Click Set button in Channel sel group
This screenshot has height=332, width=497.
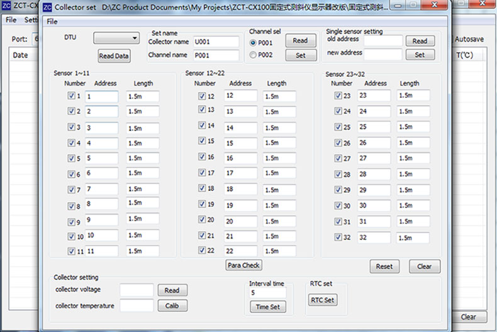[x=301, y=55]
